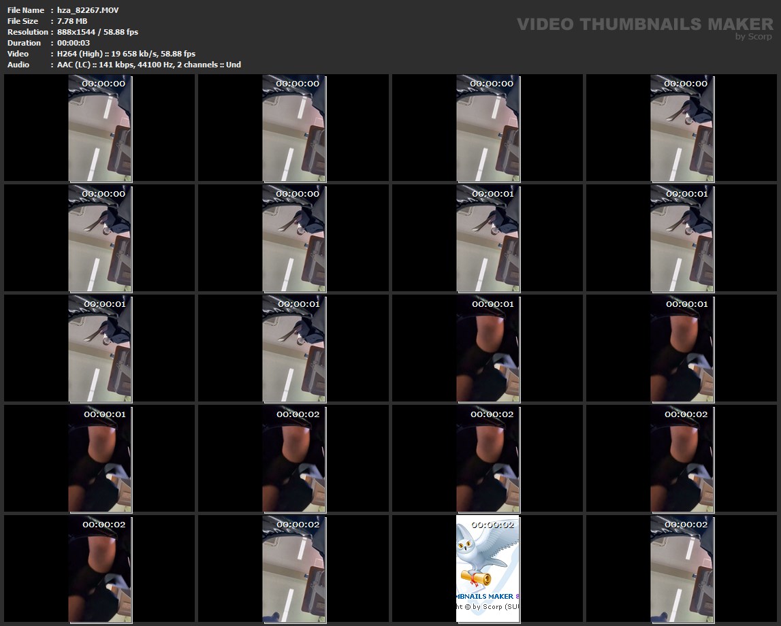The width and height of the screenshot is (781, 626).
Task: Select second-row, first-column thumbnail 00:00:00
Action: tap(100, 238)
